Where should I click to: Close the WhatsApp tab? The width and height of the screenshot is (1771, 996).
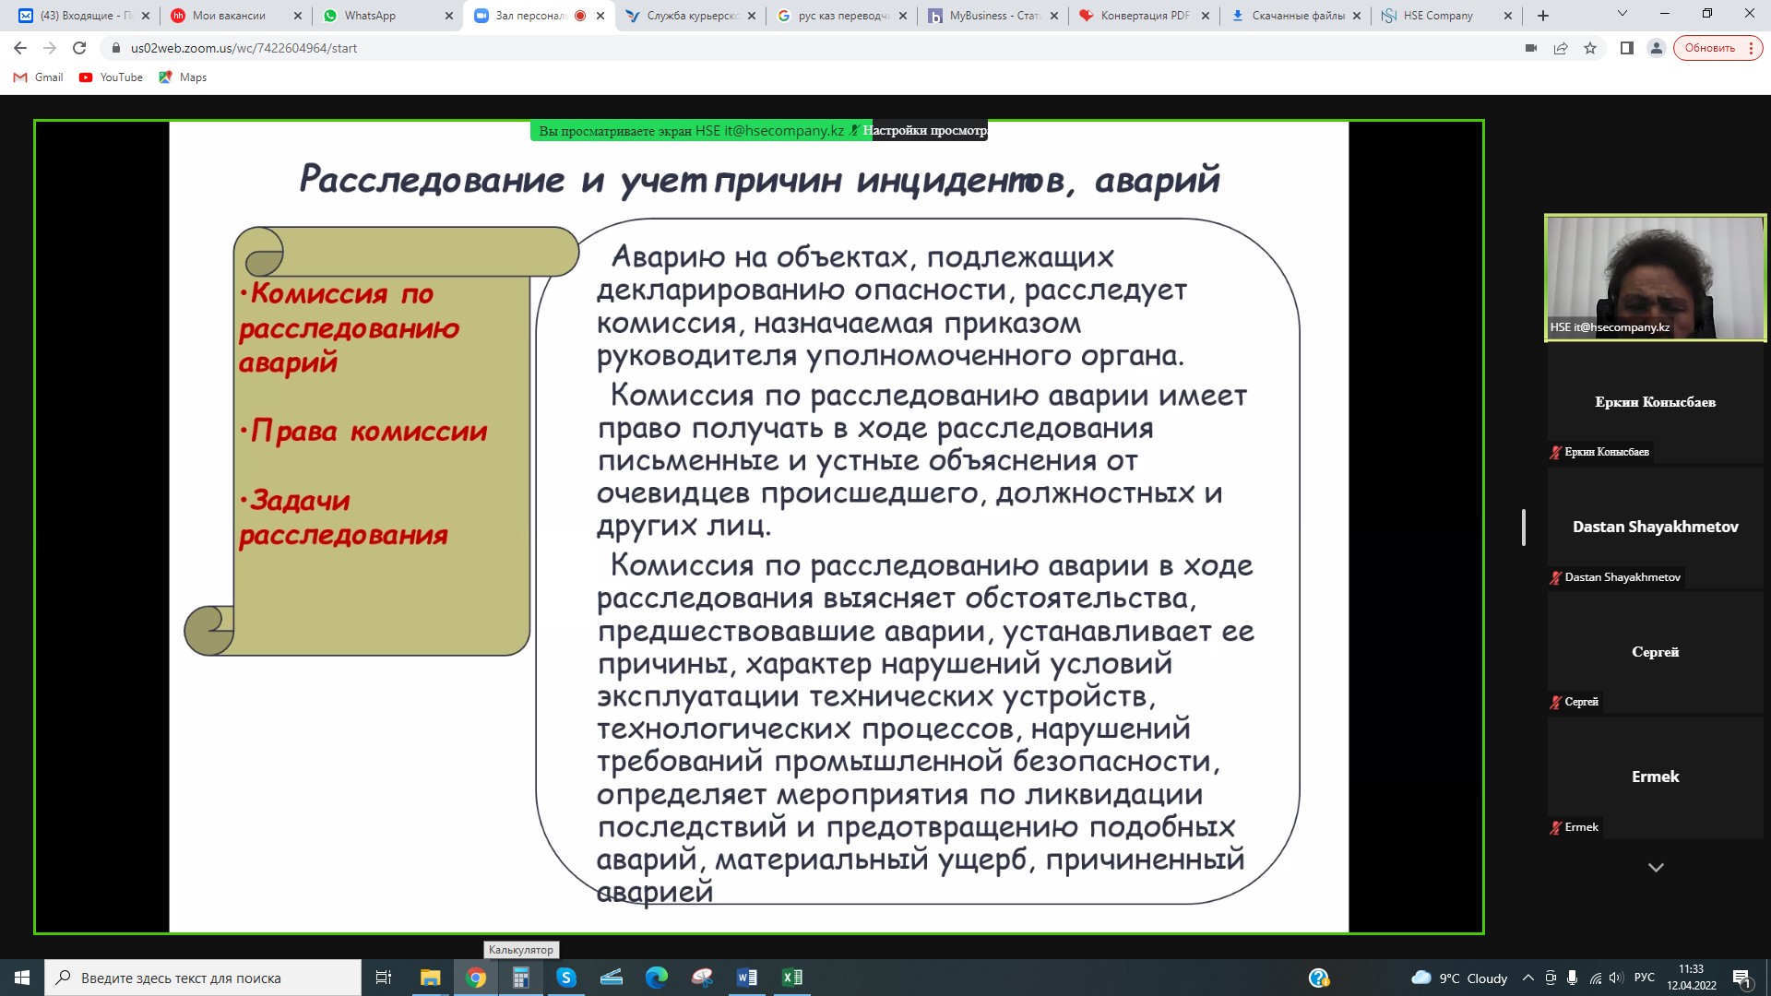coord(449,16)
